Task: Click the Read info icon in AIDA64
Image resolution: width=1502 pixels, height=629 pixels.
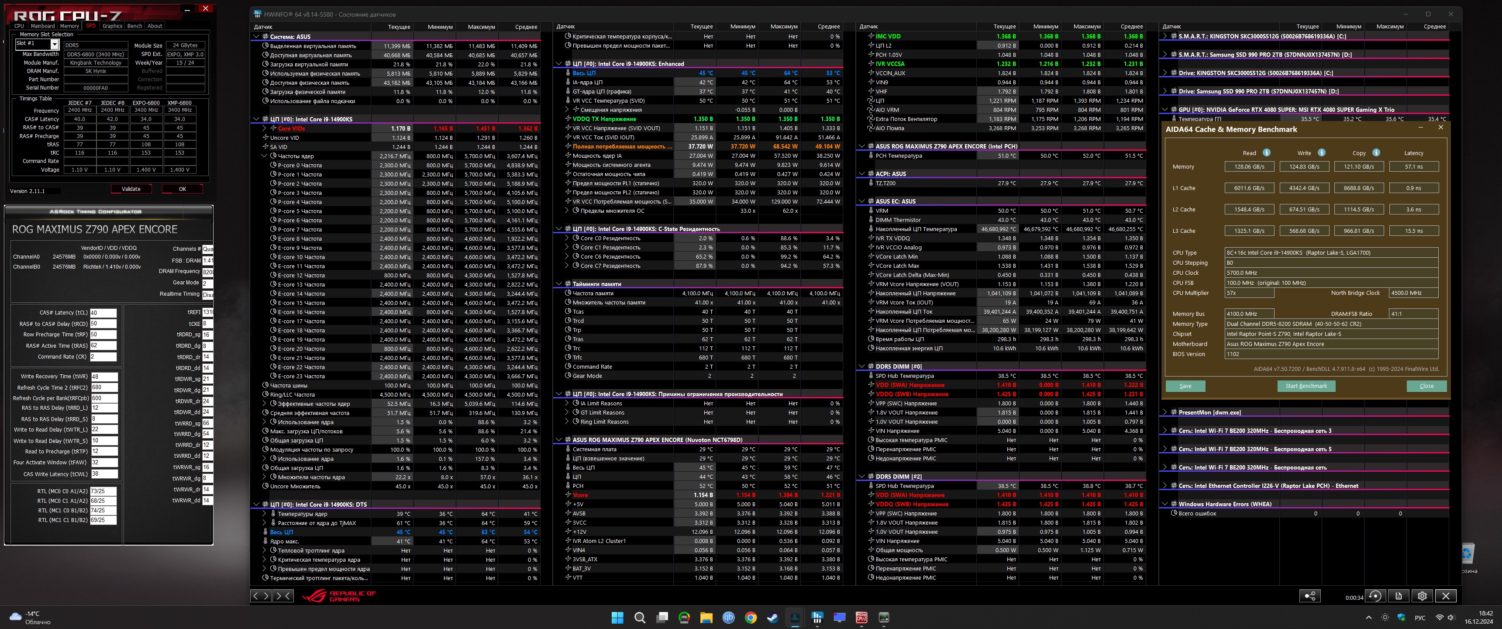Action: click(x=1266, y=153)
